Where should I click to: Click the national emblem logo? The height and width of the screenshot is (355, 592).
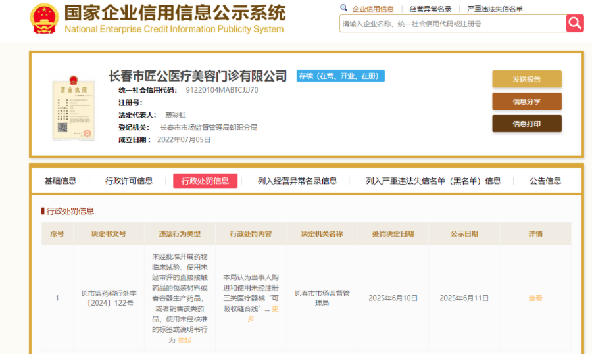tap(45, 18)
